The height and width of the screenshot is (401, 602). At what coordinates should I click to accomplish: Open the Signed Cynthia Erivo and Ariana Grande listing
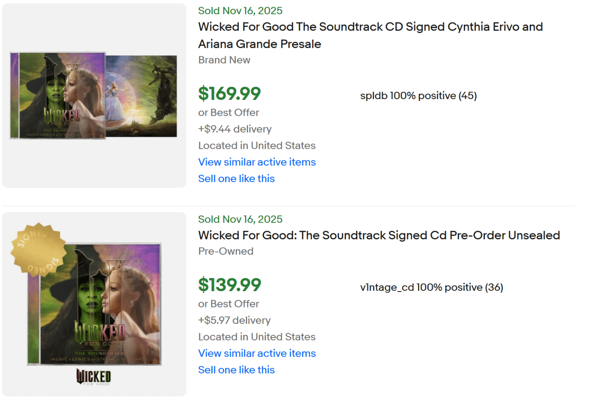(370, 35)
